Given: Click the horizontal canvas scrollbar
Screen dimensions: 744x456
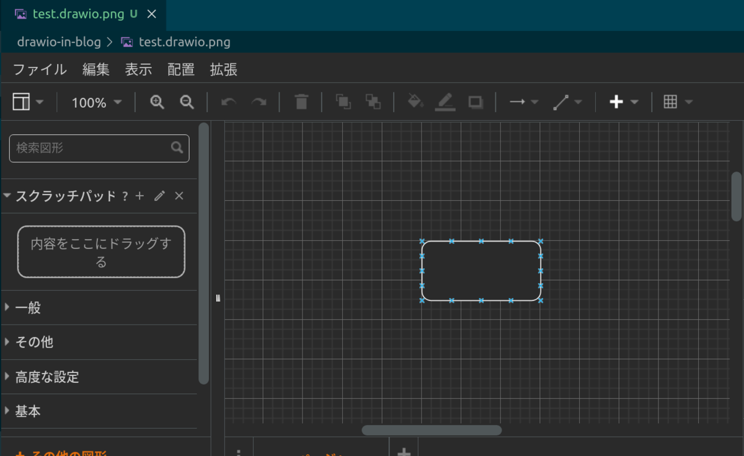Looking at the screenshot, I should click(x=431, y=429).
